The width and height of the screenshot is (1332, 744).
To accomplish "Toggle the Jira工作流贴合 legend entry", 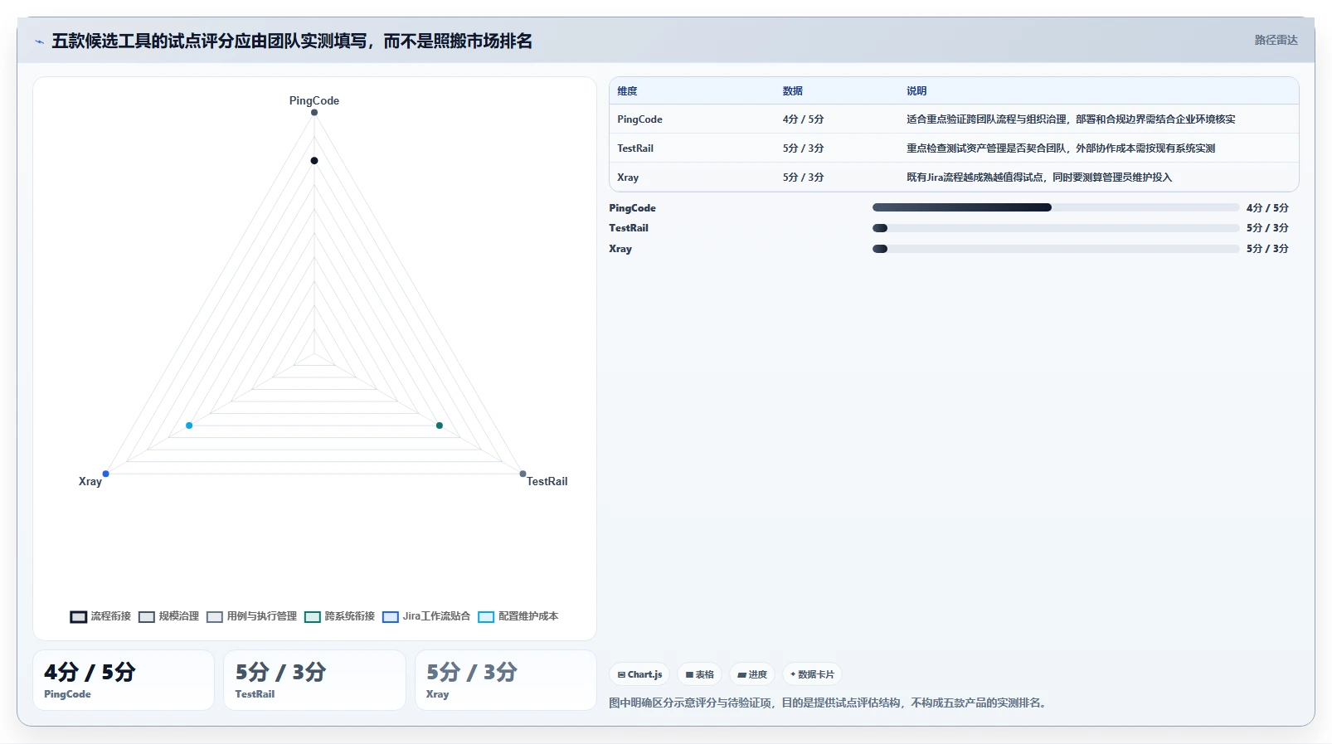I will [x=426, y=616].
